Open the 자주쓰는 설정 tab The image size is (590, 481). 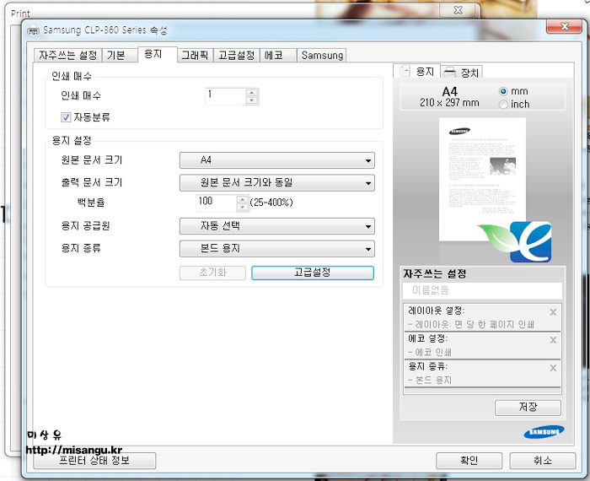(67, 55)
